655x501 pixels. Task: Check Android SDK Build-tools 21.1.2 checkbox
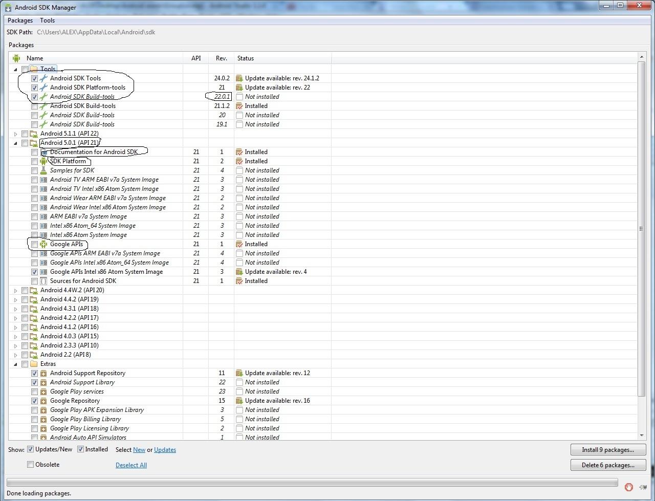pos(34,106)
